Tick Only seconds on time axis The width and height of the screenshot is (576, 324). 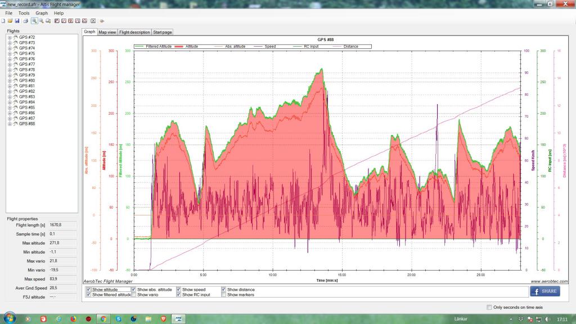click(x=489, y=307)
